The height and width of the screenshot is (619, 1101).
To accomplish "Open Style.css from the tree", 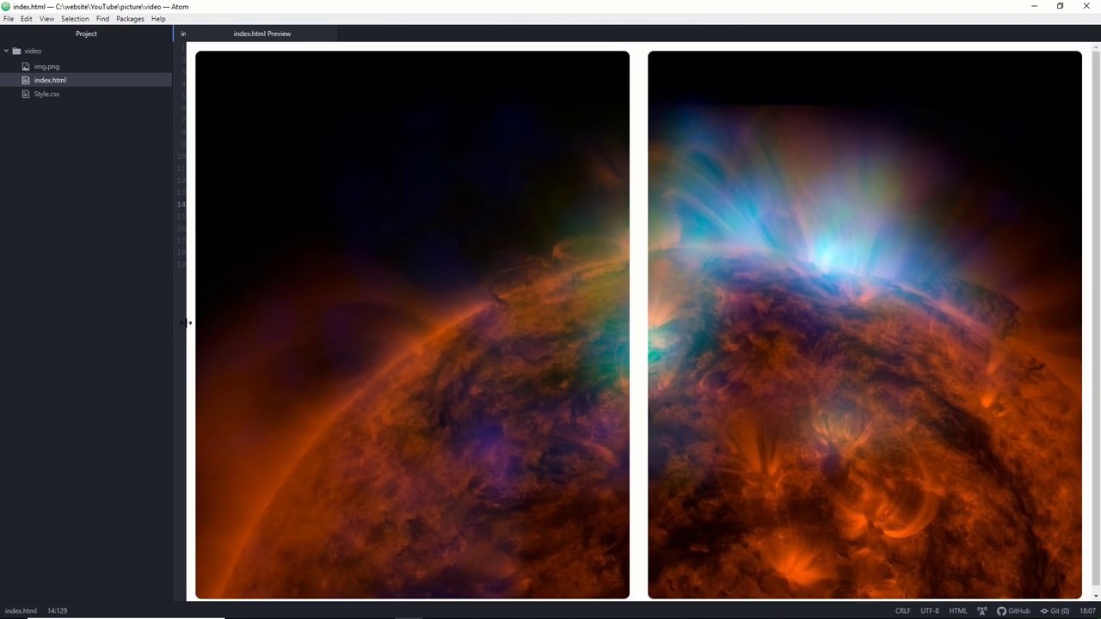I will [46, 94].
